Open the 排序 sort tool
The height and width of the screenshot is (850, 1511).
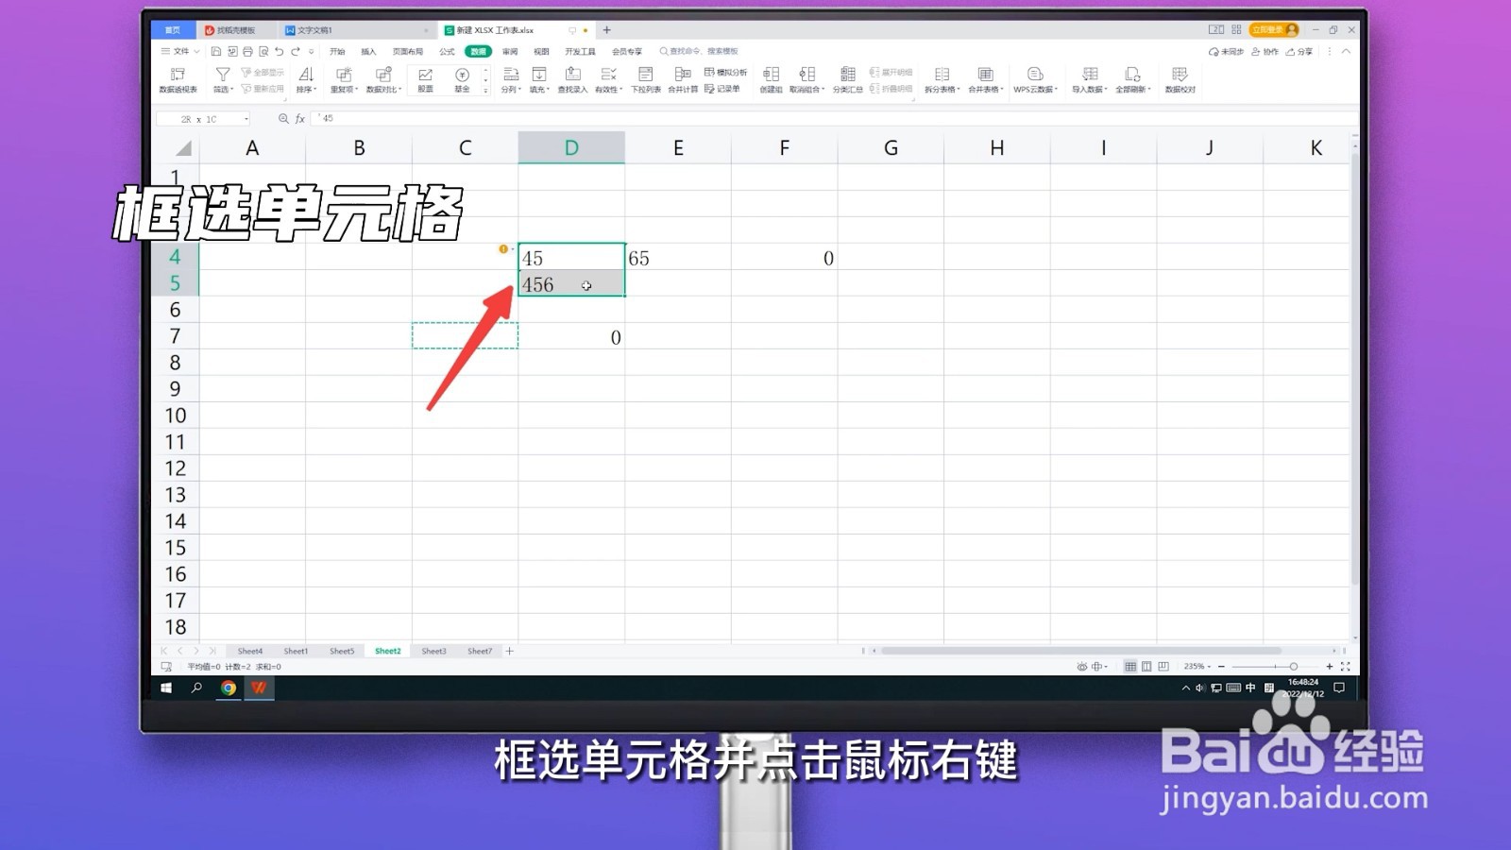pos(306,79)
